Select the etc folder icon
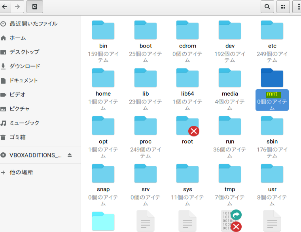The image size is (301, 232). tap(272, 30)
